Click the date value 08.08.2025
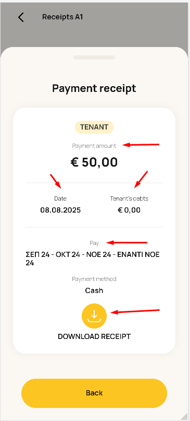190x421 pixels. tap(60, 210)
